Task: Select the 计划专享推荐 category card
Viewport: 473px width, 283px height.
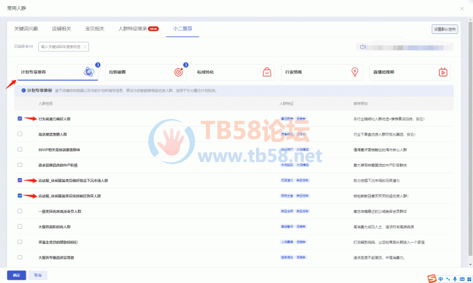Action: point(58,72)
